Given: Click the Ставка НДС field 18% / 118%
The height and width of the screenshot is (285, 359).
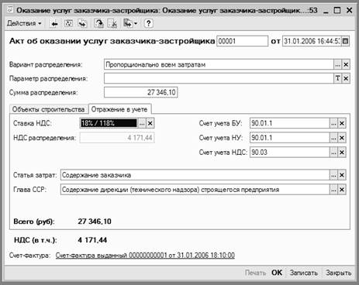Looking at the screenshot, I should coord(109,123).
